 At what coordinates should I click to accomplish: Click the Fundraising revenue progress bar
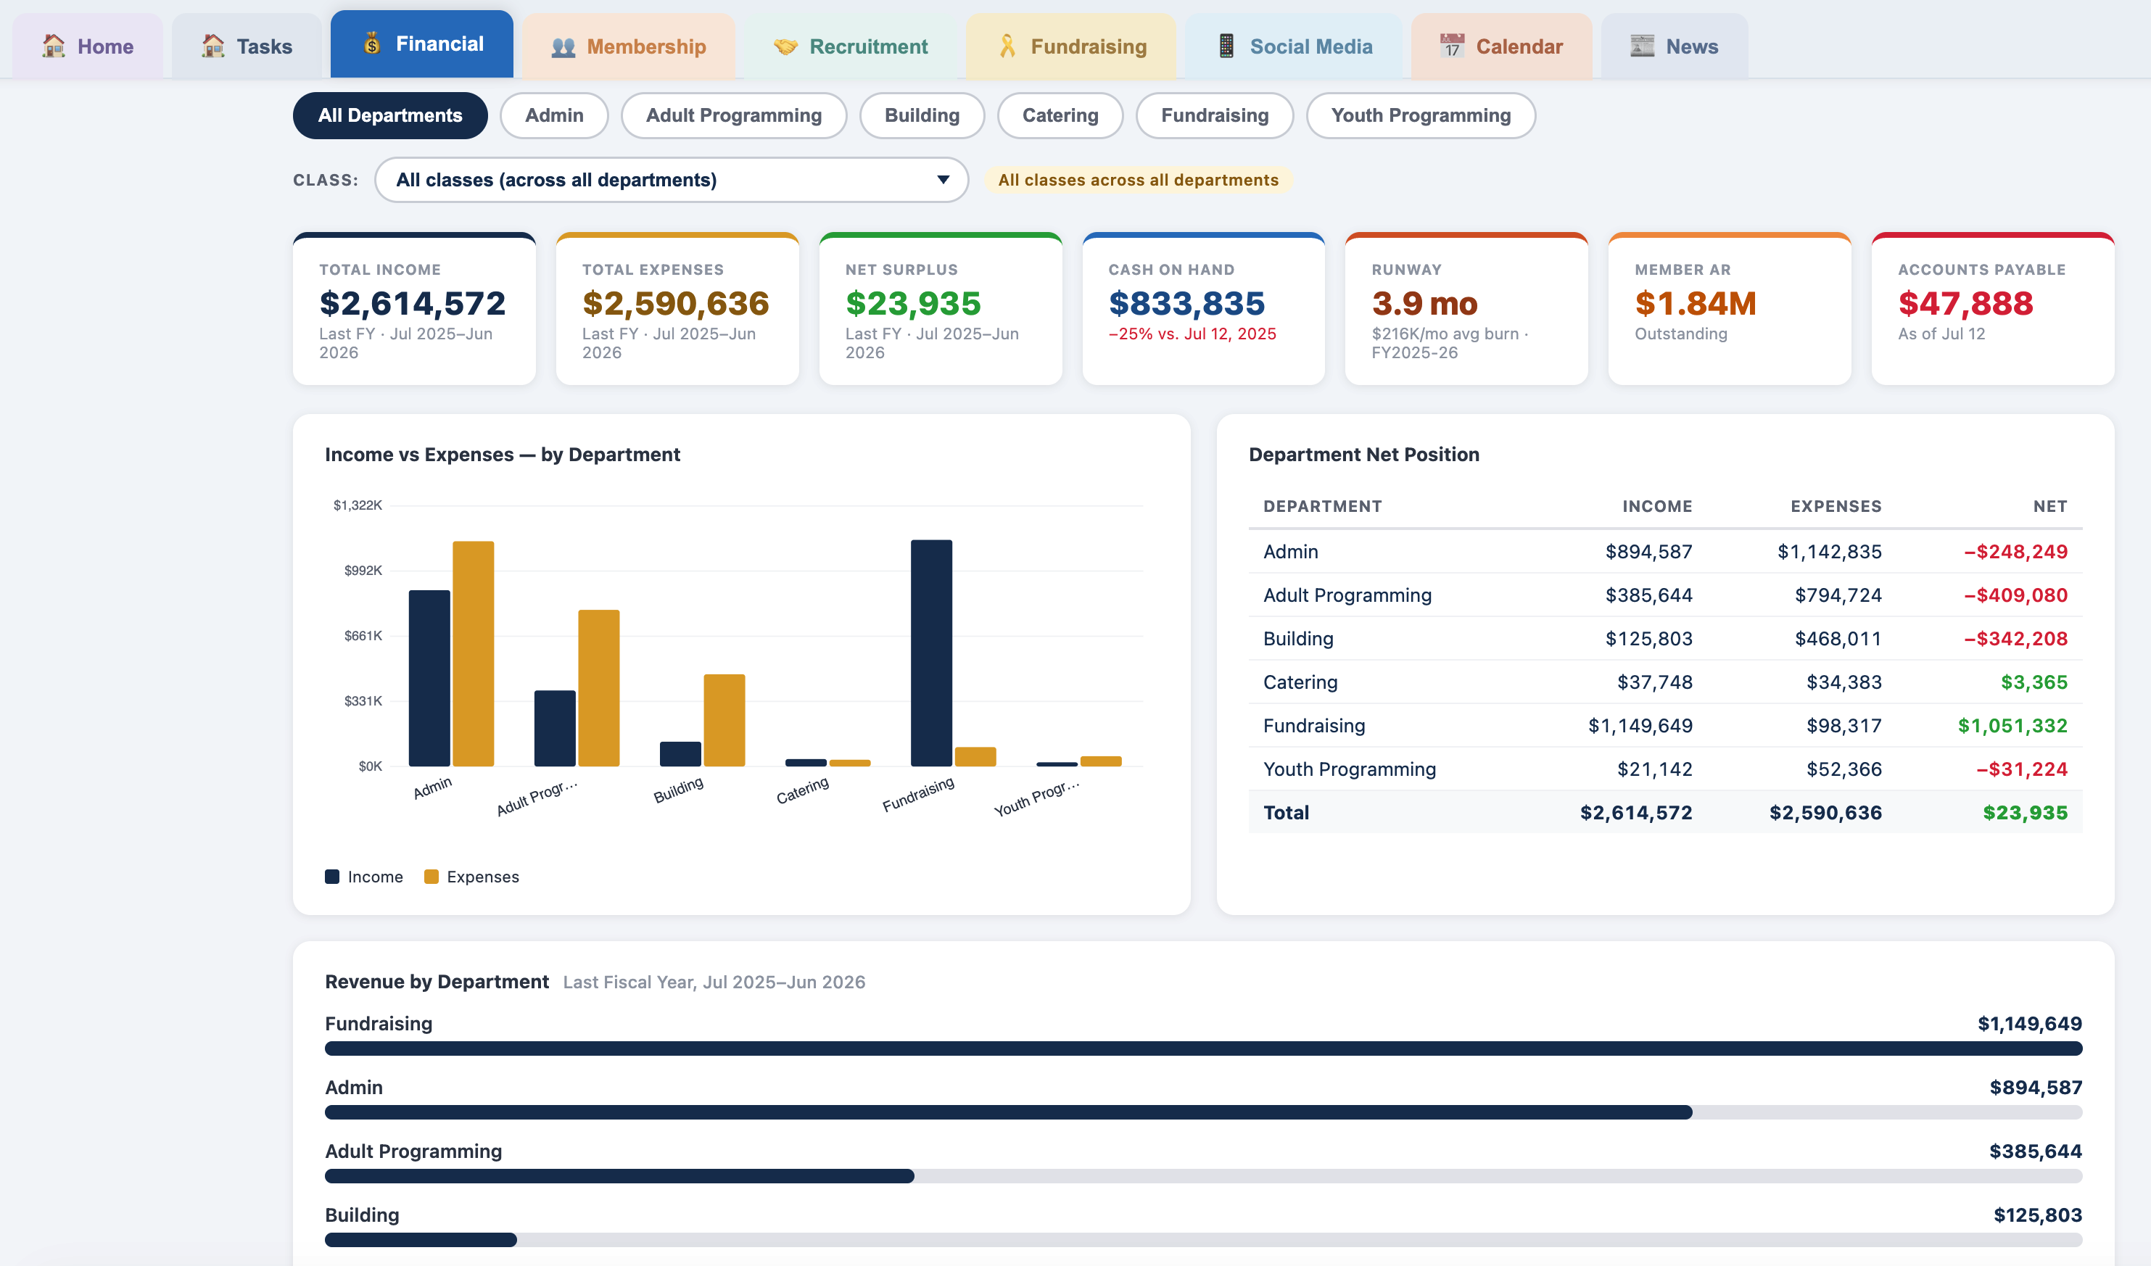click(x=1204, y=1048)
